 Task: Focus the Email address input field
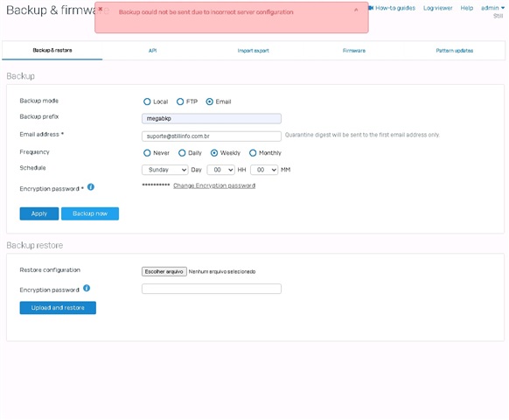click(212, 136)
